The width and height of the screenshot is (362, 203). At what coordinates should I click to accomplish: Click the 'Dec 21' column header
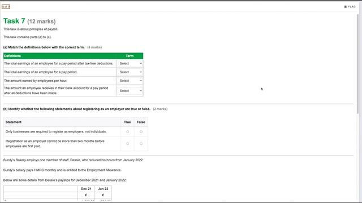pos(86,189)
